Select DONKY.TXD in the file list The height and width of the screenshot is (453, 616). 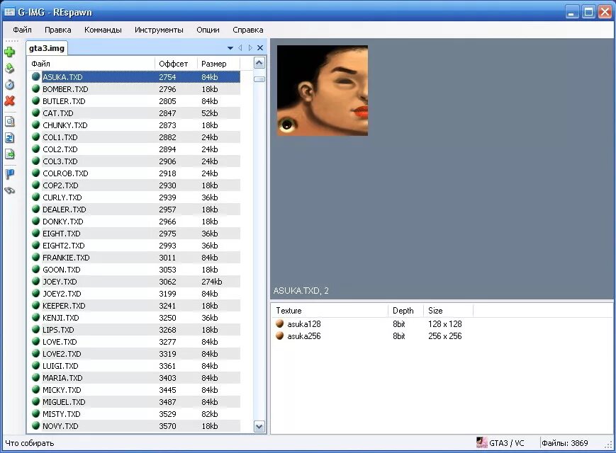(x=134, y=222)
